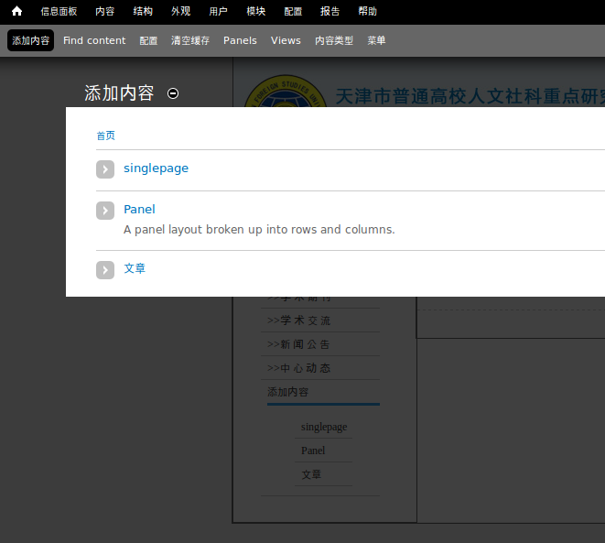605x543 pixels.
Task: Click the university logo emblem
Action: click(286, 91)
